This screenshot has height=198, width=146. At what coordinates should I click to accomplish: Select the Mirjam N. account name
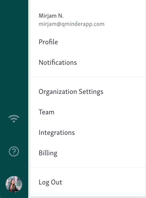tap(51, 16)
